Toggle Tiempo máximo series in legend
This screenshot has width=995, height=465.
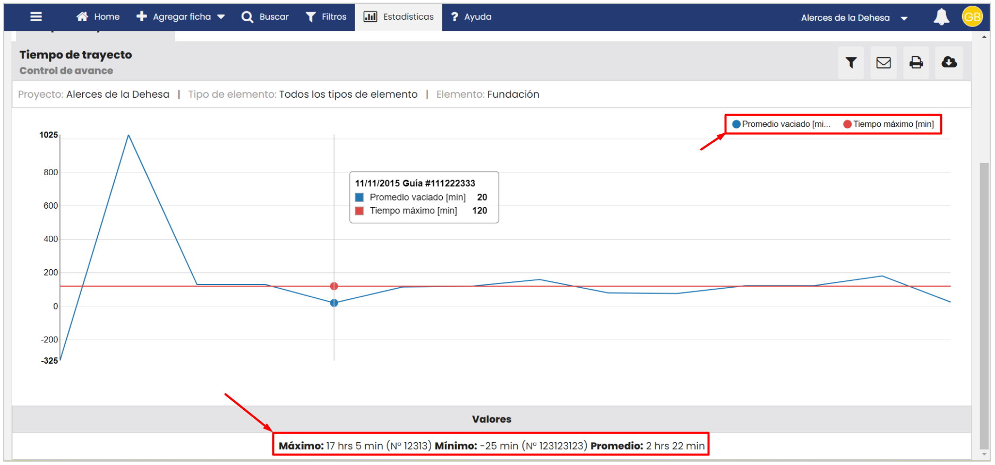888,124
